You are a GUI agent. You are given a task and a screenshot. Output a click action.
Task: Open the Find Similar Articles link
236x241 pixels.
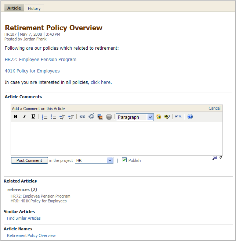(x=24, y=218)
